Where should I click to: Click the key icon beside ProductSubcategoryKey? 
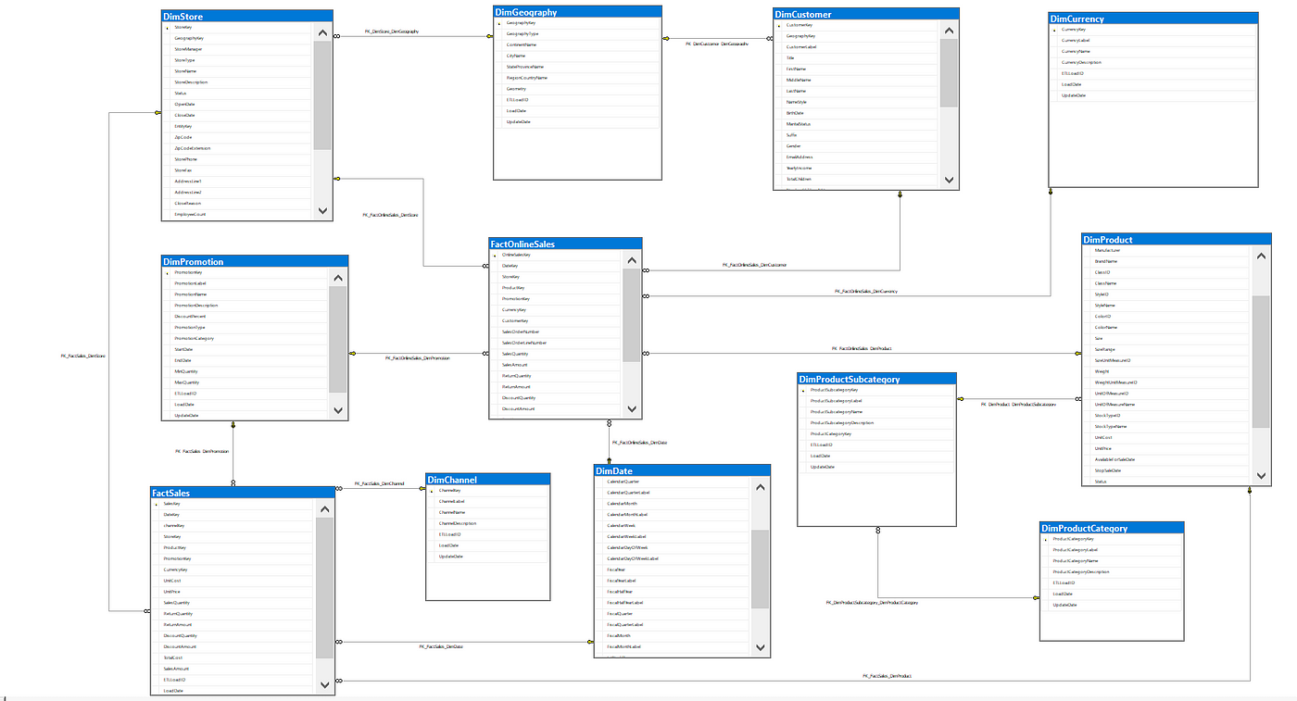pyautogui.click(x=803, y=391)
